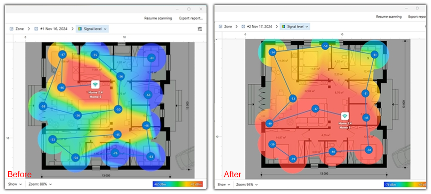Screen dimensions: 431x194
Task: Click Resume scanning in the Before window
Action: point(158,18)
